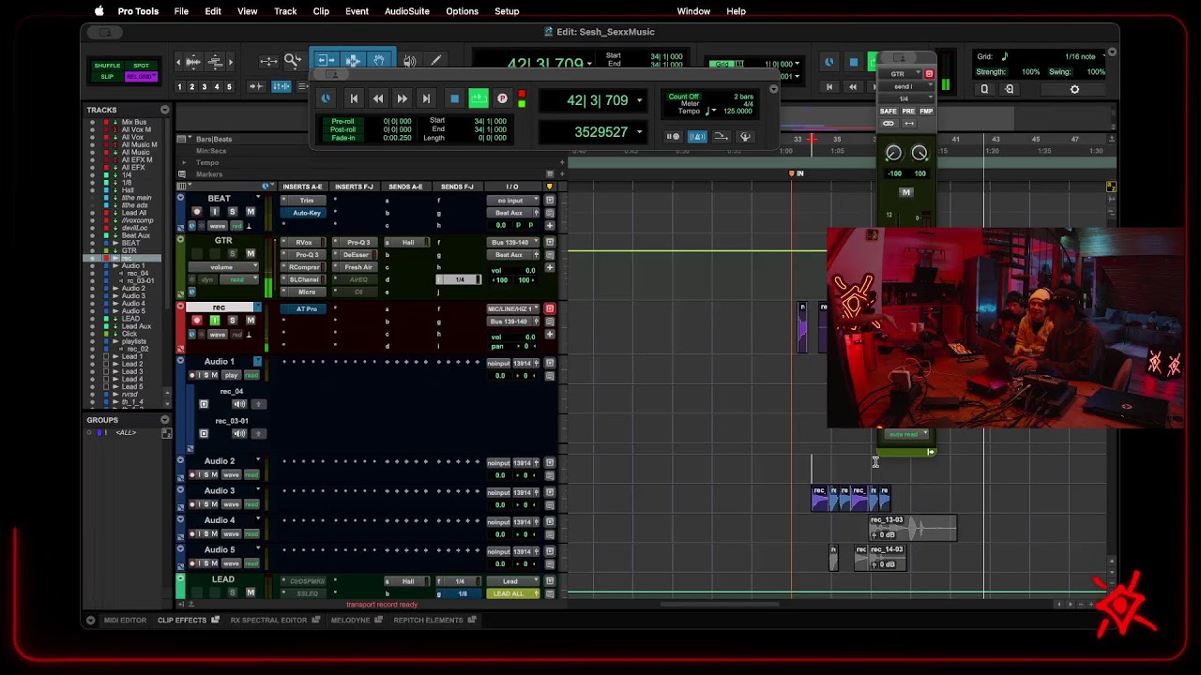
Task: Select the Trim tool in the toolbar
Action: [x=326, y=61]
